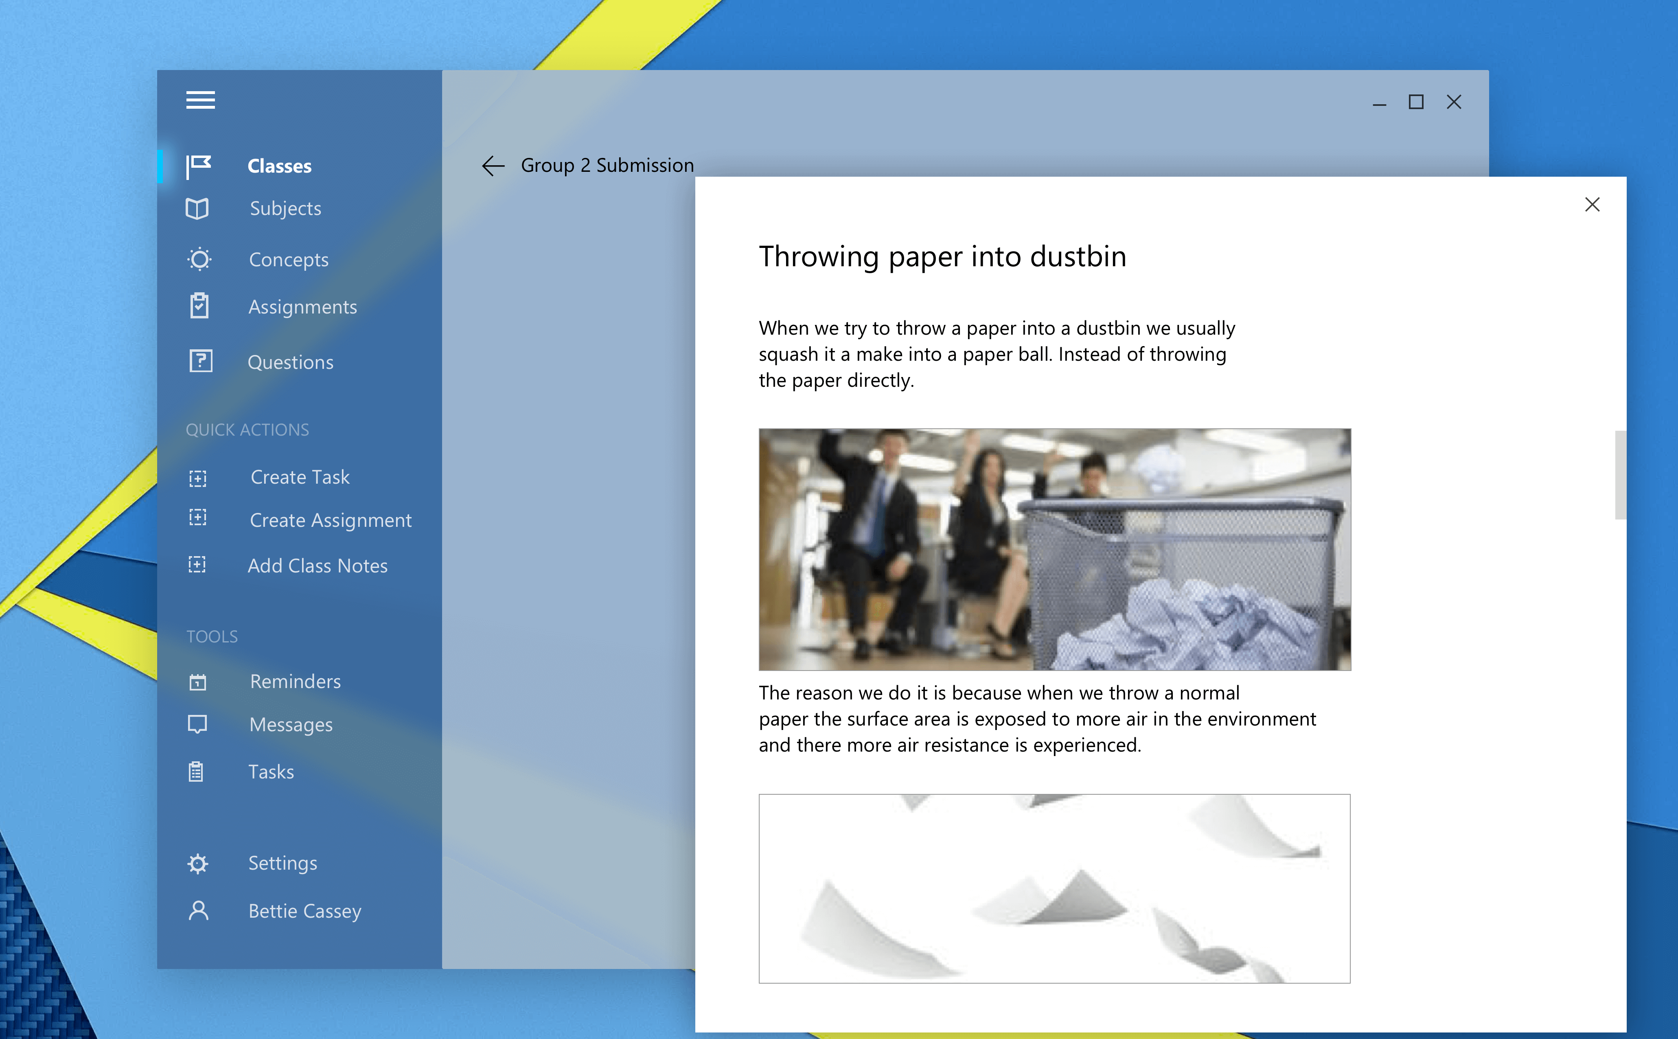Open Bettie Cassey user profile
This screenshot has width=1678, height=1039.
pyautogui.click(x=304, y=910)
